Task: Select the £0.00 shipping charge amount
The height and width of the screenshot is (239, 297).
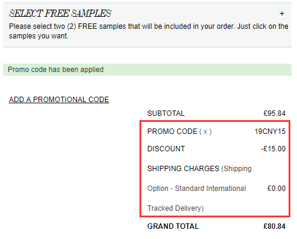Action: [276, 189]
